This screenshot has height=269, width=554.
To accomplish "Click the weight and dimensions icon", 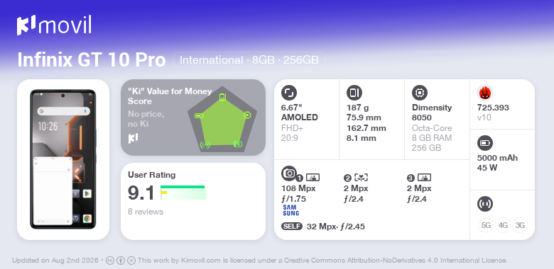I will (x=354, y=93).
